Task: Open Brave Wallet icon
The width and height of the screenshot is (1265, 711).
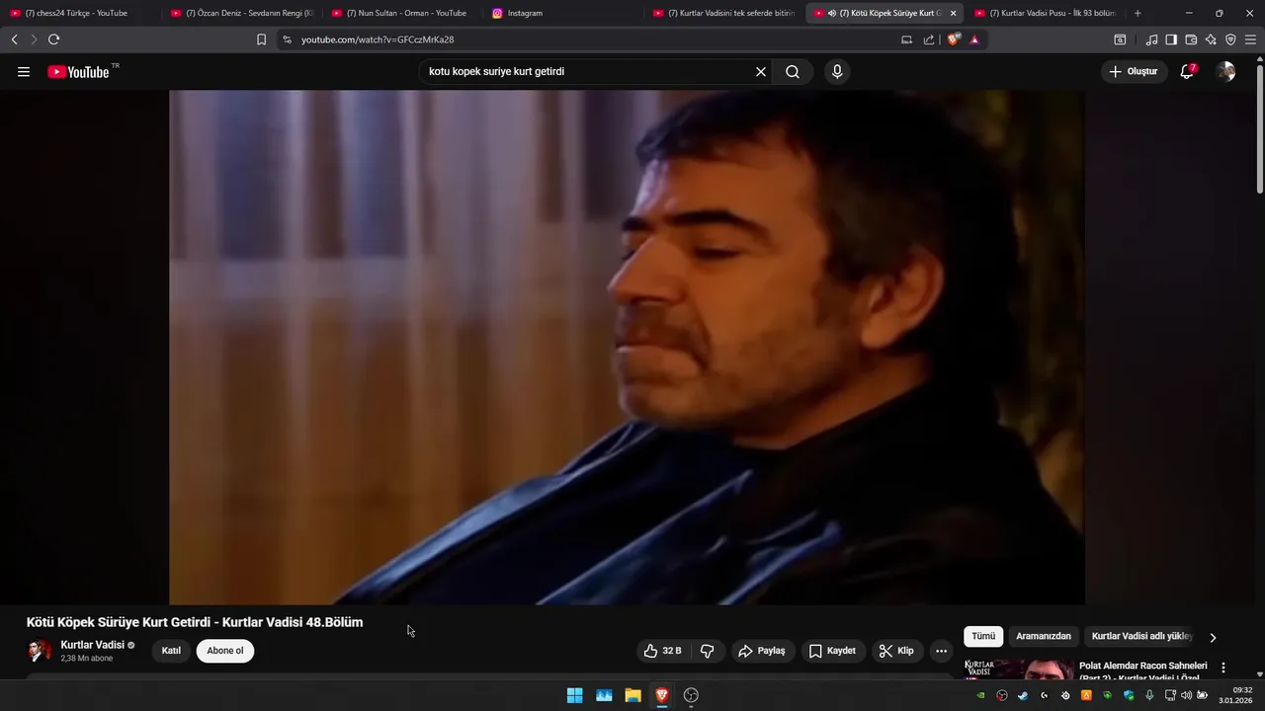Action: 1191,39
